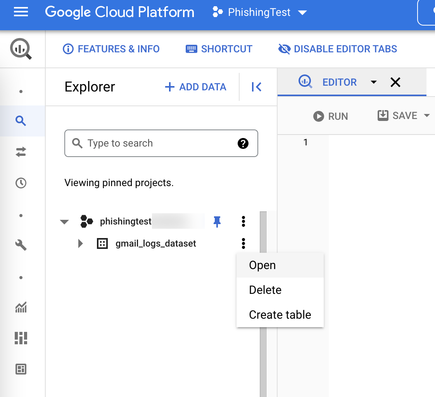Viewport: 435px width, 397px height.
Task: Click the Shortcut keyboard button
Action: [219, 49]
